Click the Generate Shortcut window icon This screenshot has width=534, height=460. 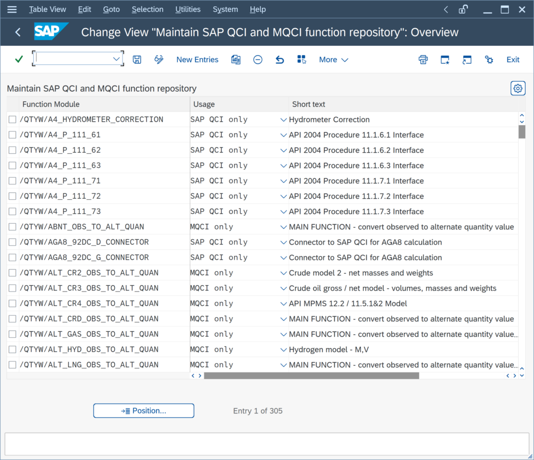coord(467,59)
